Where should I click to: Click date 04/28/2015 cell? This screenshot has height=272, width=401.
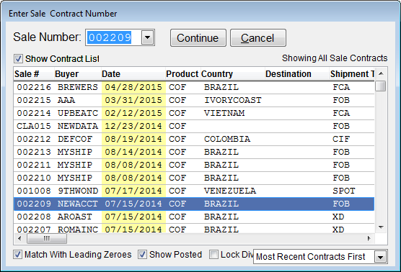pos(133,88)
